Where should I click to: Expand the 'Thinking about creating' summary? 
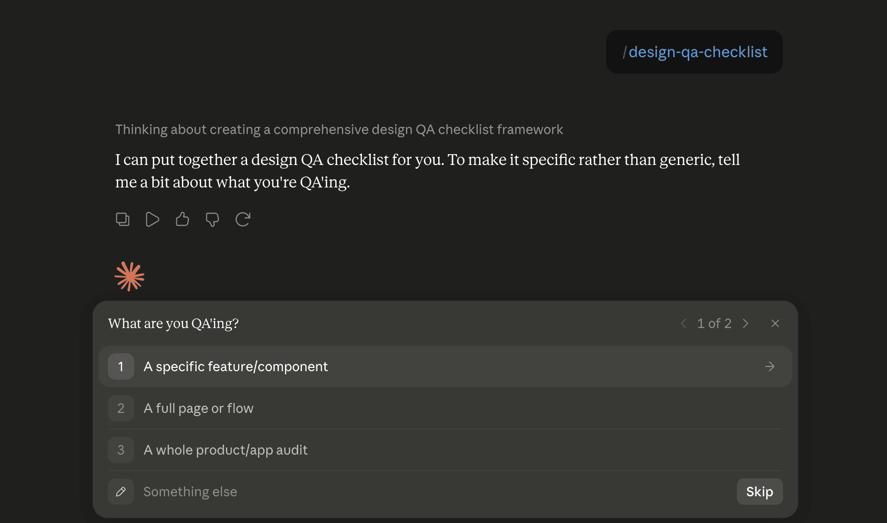tap(339, 129)
